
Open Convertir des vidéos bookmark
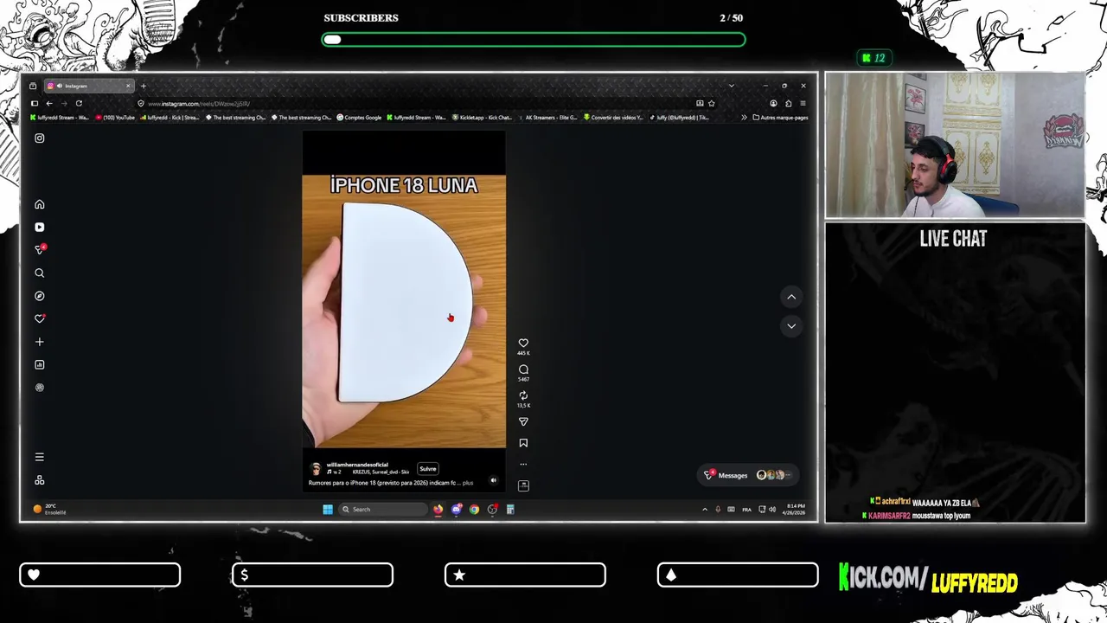point(614,118)
